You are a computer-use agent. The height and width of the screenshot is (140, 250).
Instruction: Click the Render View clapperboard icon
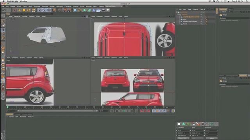pyautogui.click(x=59, y=10)
